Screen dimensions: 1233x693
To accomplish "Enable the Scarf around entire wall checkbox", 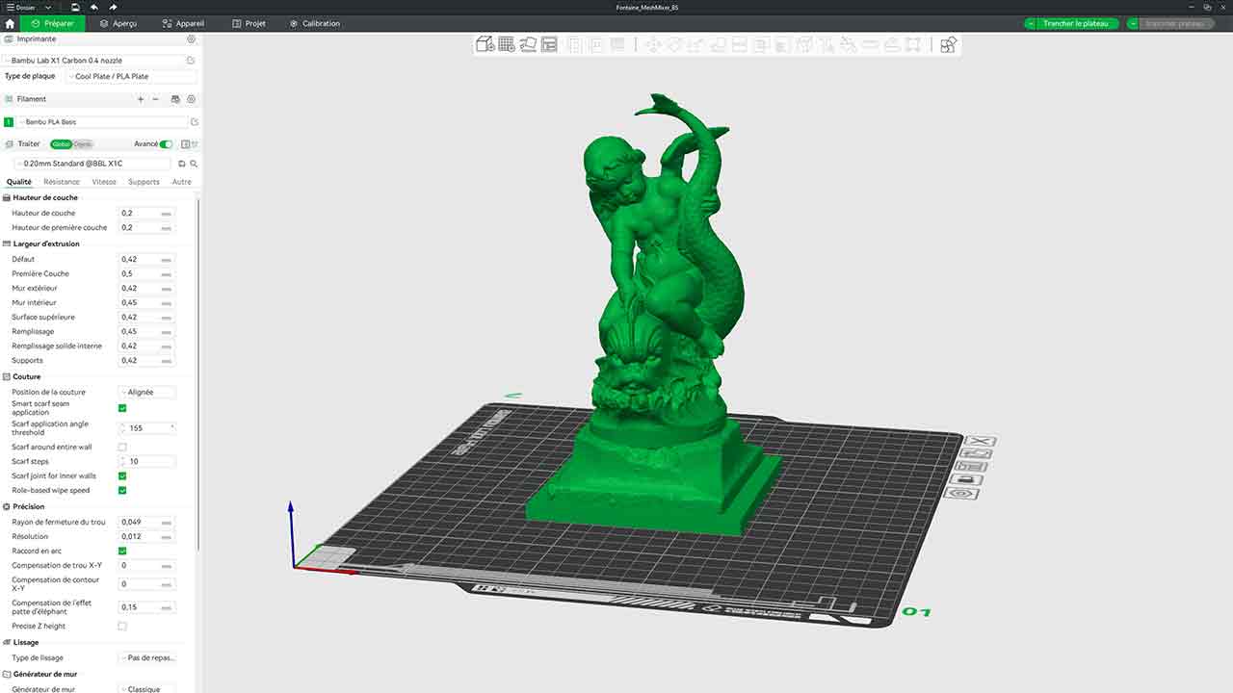I will point(122,448).
